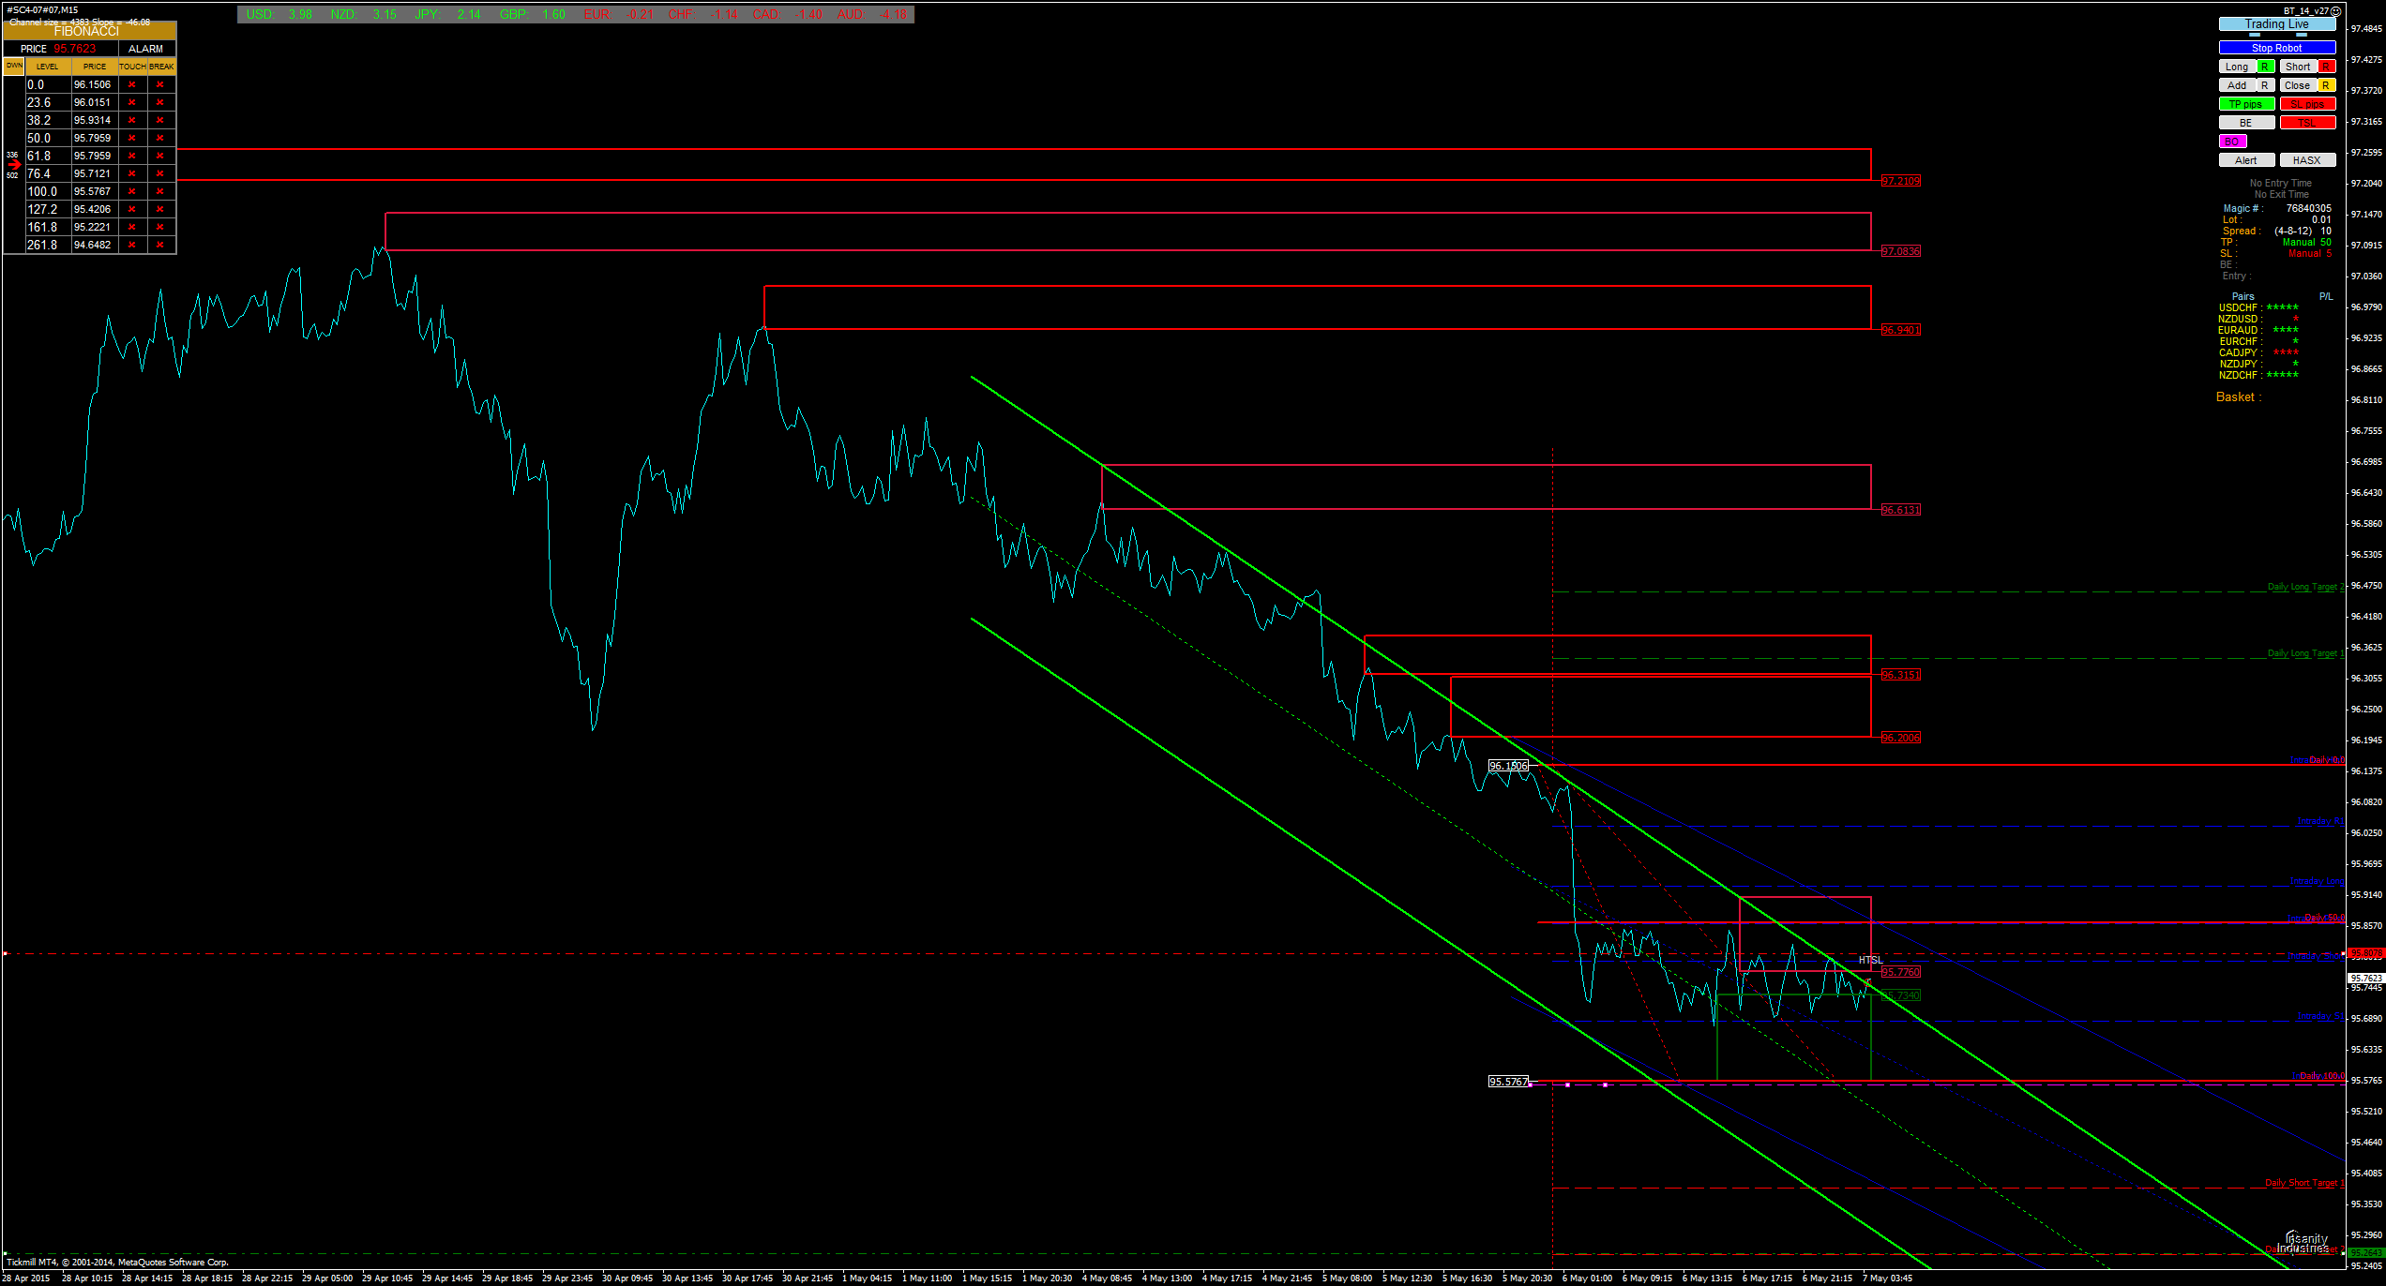Open a Short position
Viewport: 2386px width, 1286px height.
[2298, 67]
